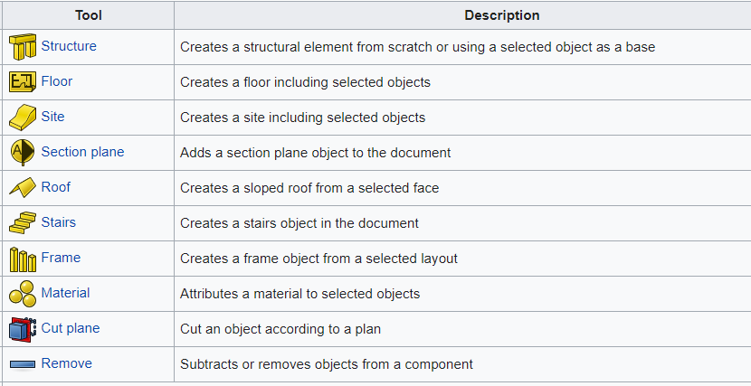Click the Roof tool icon

[x=23, y=188]
